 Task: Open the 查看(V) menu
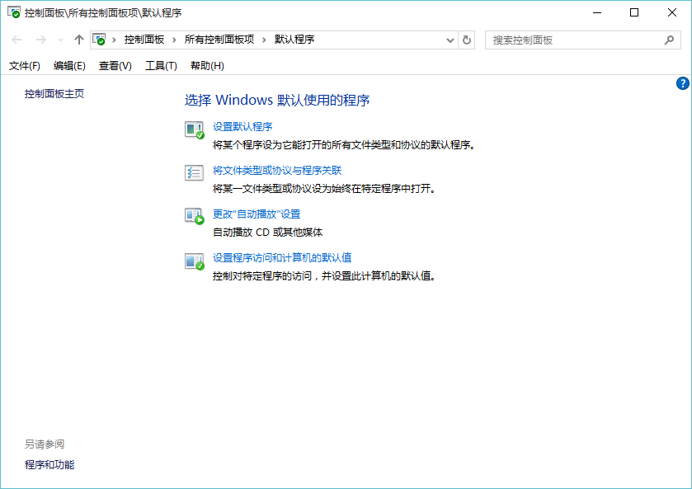point(115,66)
